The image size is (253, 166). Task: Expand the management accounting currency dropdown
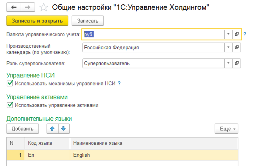[x=229, y=34]
